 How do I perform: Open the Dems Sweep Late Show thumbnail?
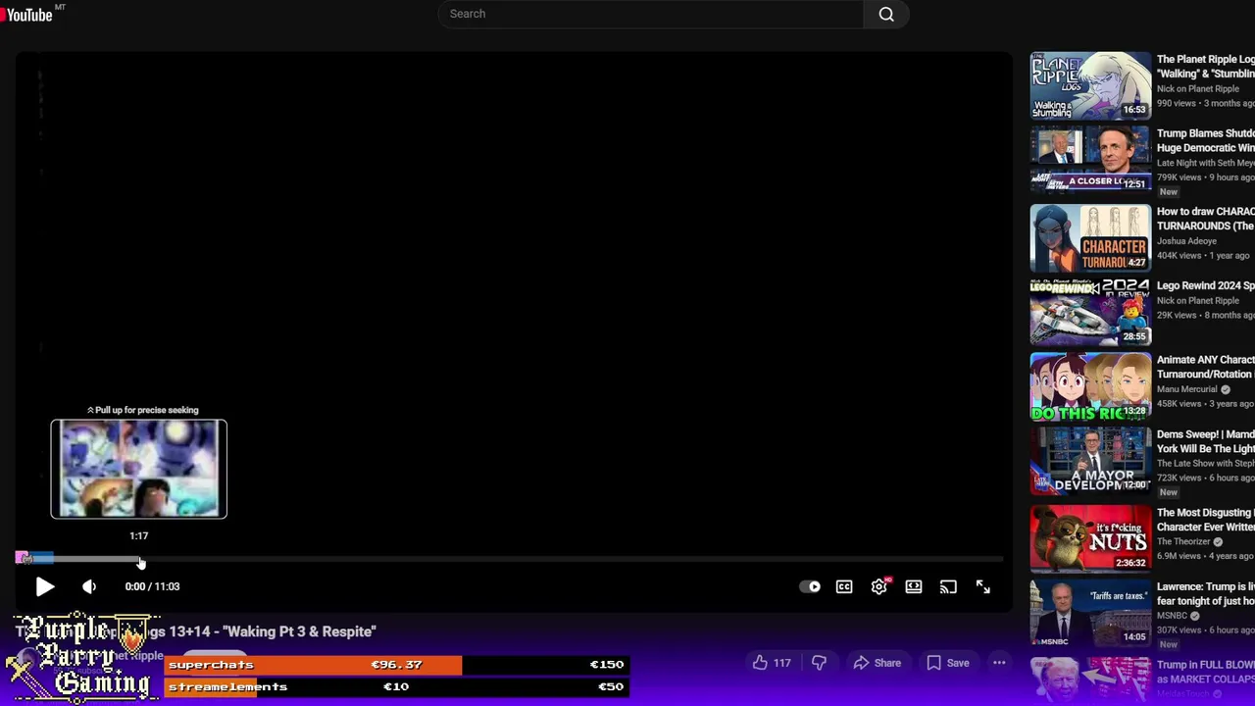click(x=1090, y=460)
